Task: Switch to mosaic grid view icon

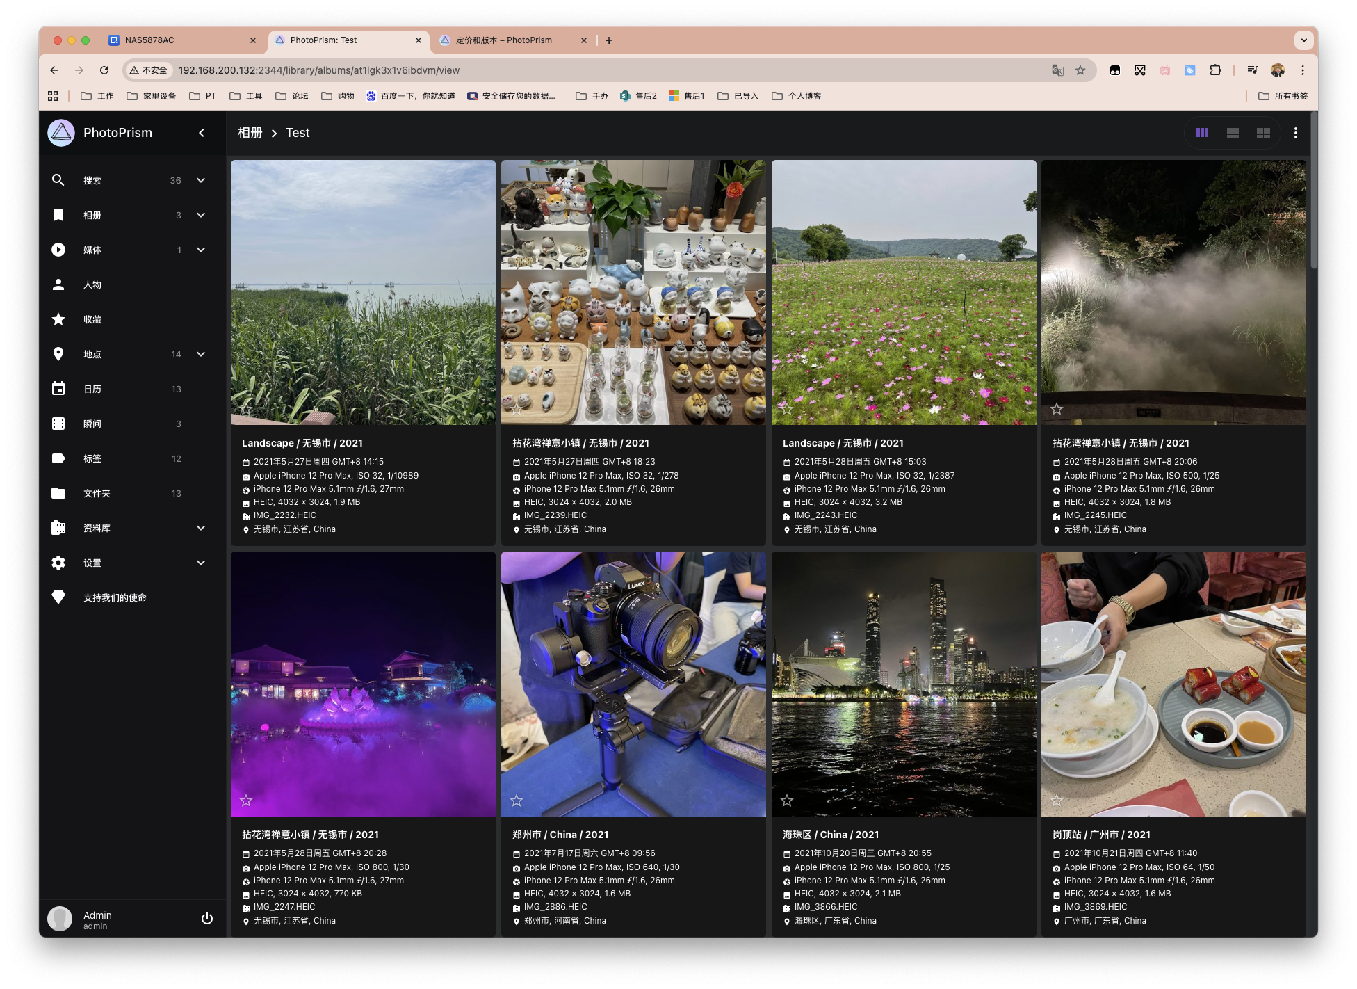Action: coord(1263,133)
